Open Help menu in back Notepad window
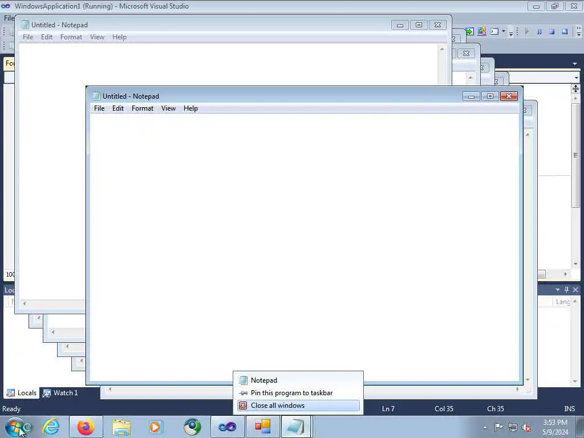 pos(119,37)
